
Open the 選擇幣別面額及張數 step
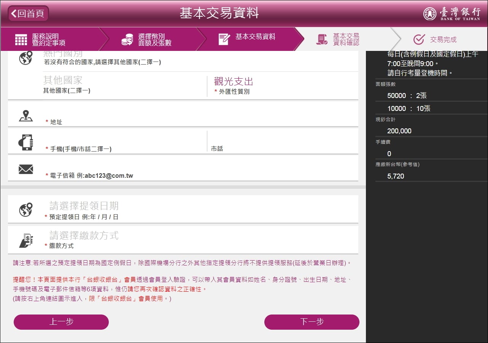(152, 39)
